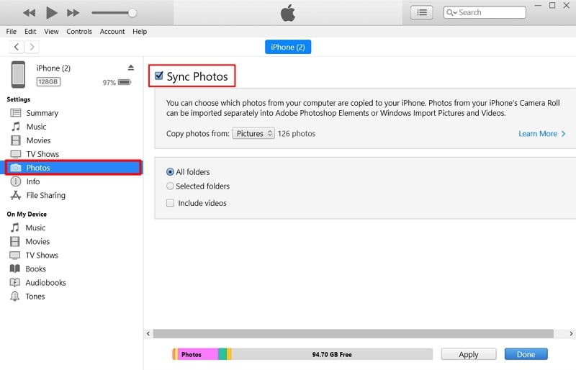Open the Audiobooks icon on device
The height and width of the screenshot is (370, 576).
(15, 283)
